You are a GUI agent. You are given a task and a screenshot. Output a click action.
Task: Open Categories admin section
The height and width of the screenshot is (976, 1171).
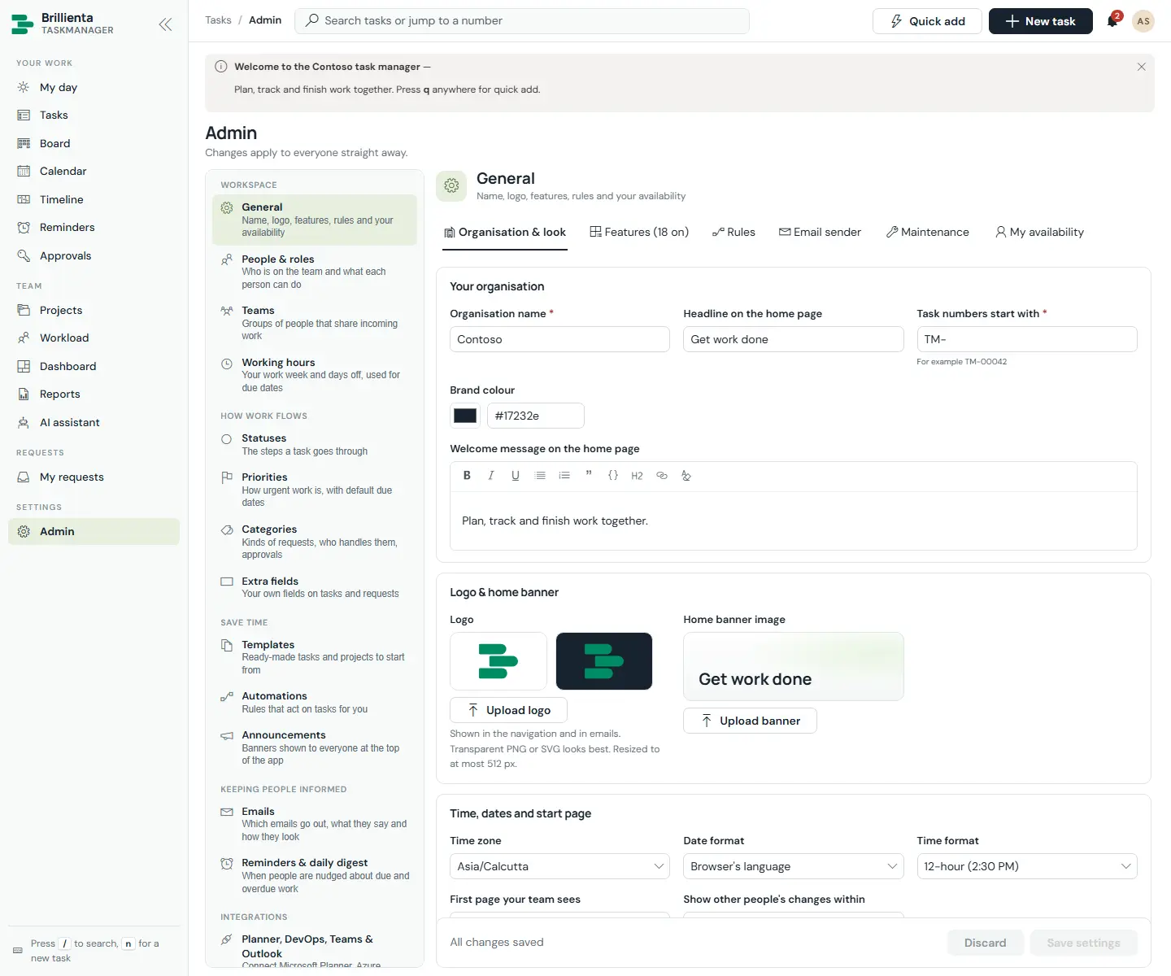315,542
